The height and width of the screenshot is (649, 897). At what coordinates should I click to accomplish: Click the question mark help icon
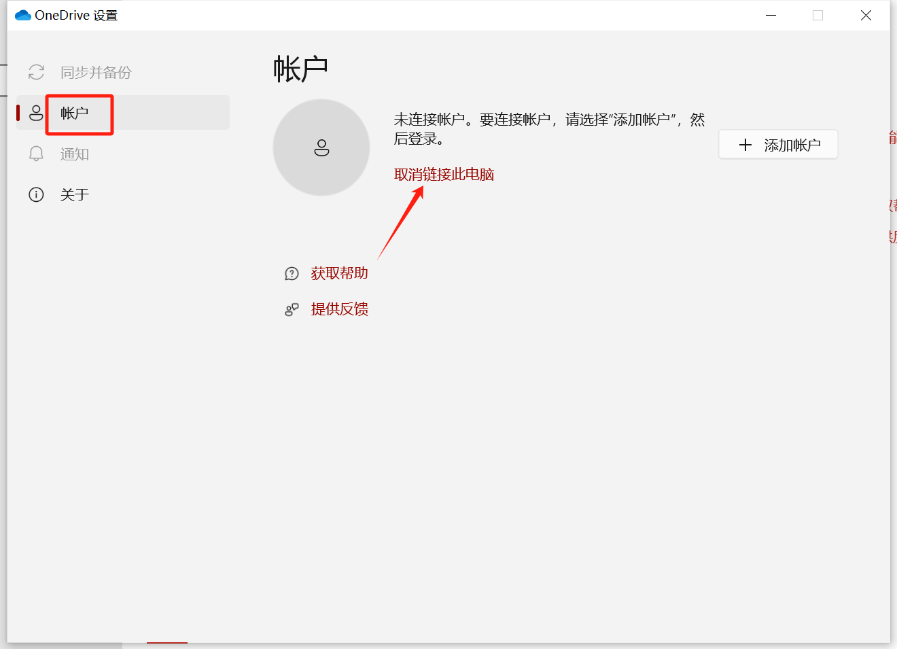coord(292,274)
